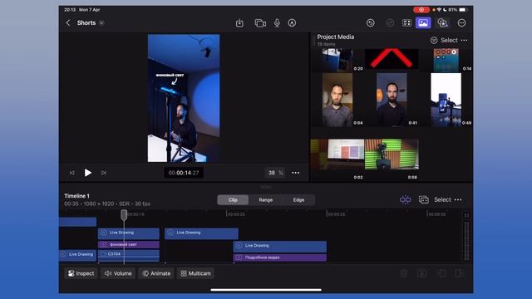Switch to the Edge selection mode

tap(298, 200)
